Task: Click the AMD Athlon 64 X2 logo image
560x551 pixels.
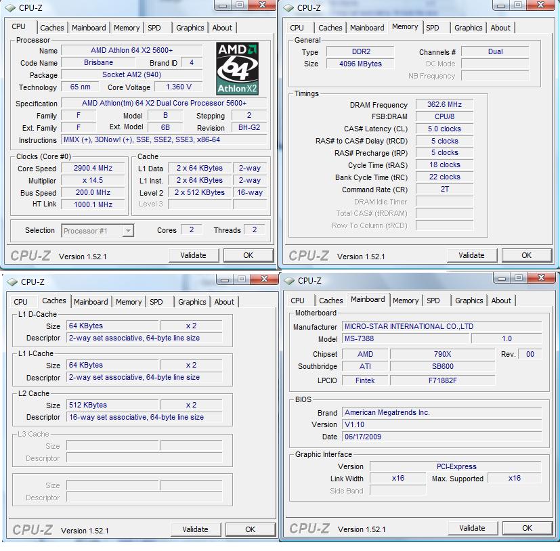Action: click(237, 68)
